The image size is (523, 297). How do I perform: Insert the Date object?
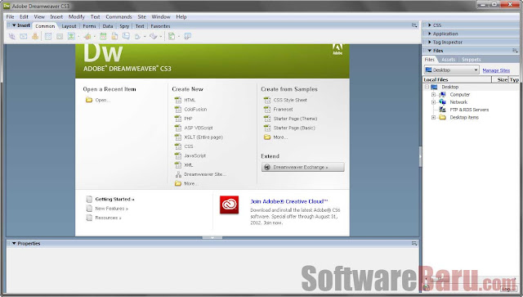click(x=103, y=37)
